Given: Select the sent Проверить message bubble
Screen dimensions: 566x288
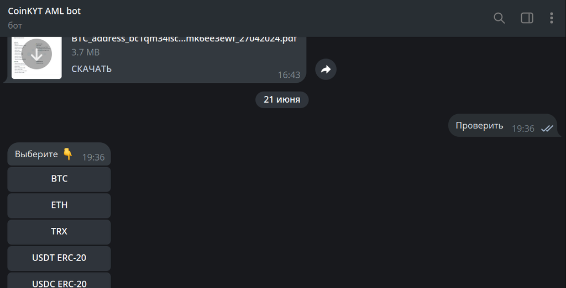Looking at the screenshot, I should 503,125.
